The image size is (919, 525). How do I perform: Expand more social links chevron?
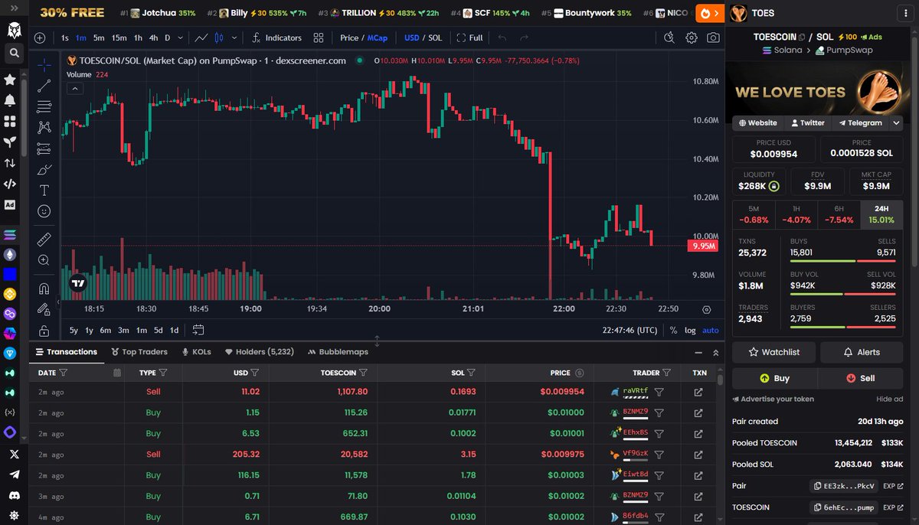click(897, 122)
